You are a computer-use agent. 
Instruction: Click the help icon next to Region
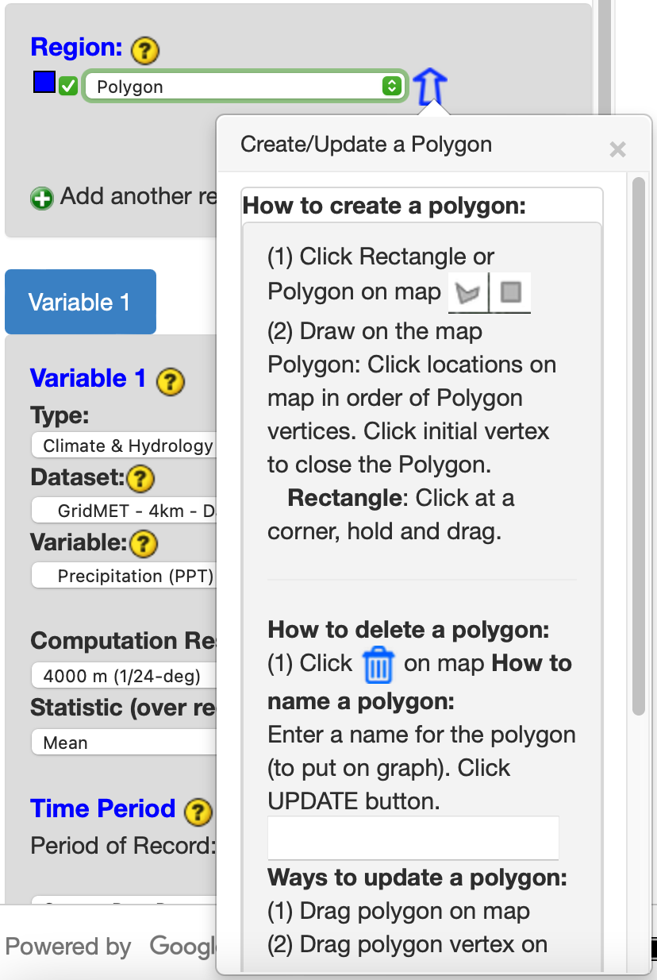pyautogui.click(x=145, y=50)
